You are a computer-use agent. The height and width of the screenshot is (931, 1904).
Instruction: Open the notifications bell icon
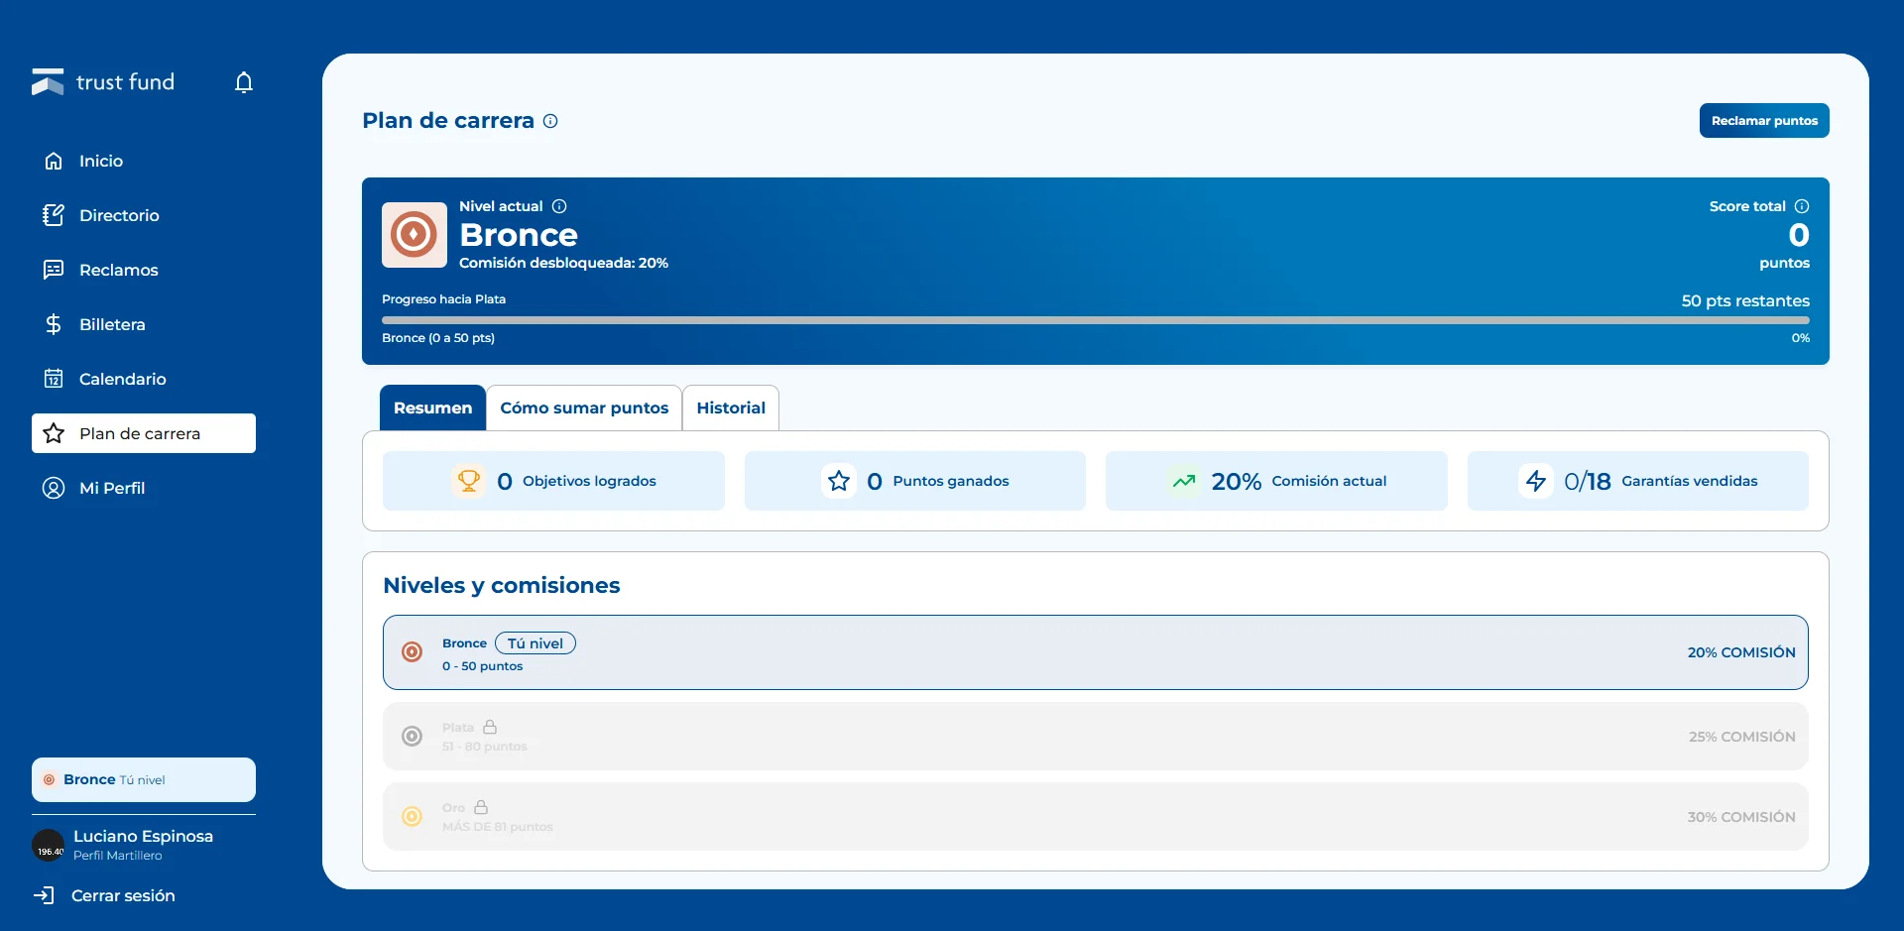click(244, 82)
